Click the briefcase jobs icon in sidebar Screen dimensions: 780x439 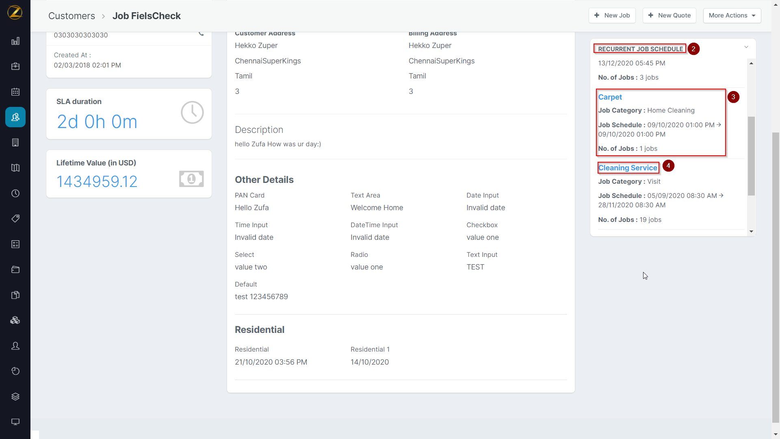(15, 66)
